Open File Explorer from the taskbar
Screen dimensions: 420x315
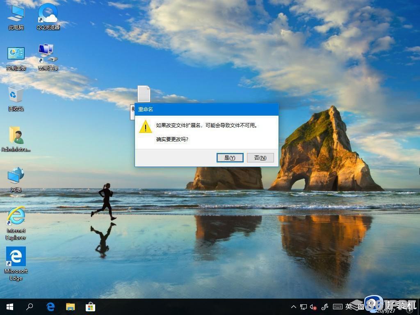71,307
